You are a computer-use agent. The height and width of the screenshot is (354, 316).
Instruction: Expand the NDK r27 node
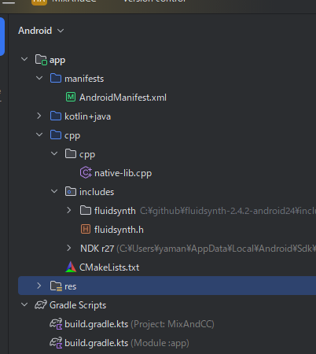pos(69,248)
